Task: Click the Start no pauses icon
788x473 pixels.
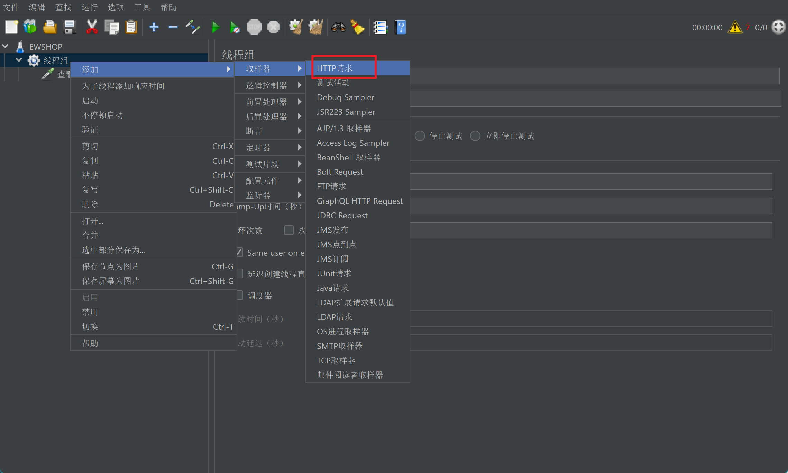Action: coord(235,27)
